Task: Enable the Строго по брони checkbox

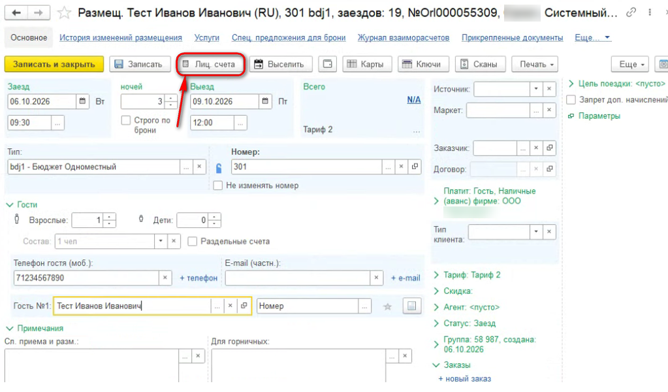Action: click(x=125, y=120)
